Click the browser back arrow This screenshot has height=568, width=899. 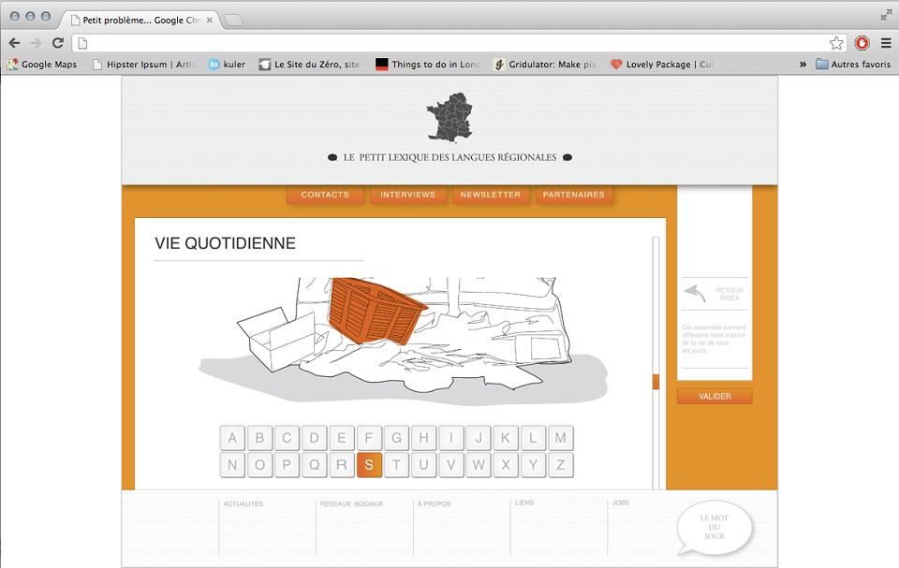pyautogui.click(x=14, y=43)
